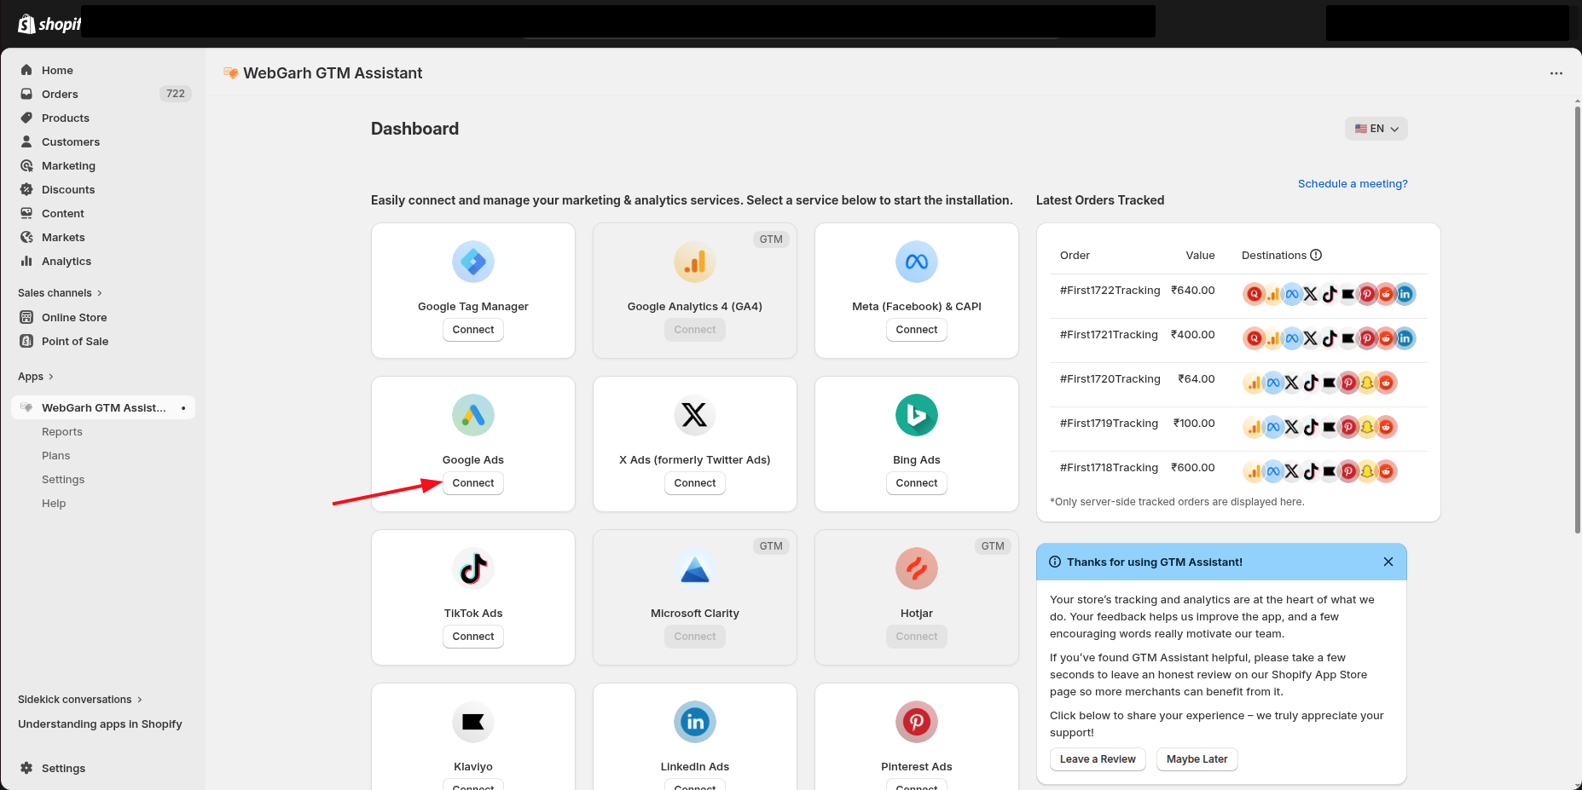Open the app's Help subpage
The width and height of the screenshot is (1582, 790).
coord(54,503)
